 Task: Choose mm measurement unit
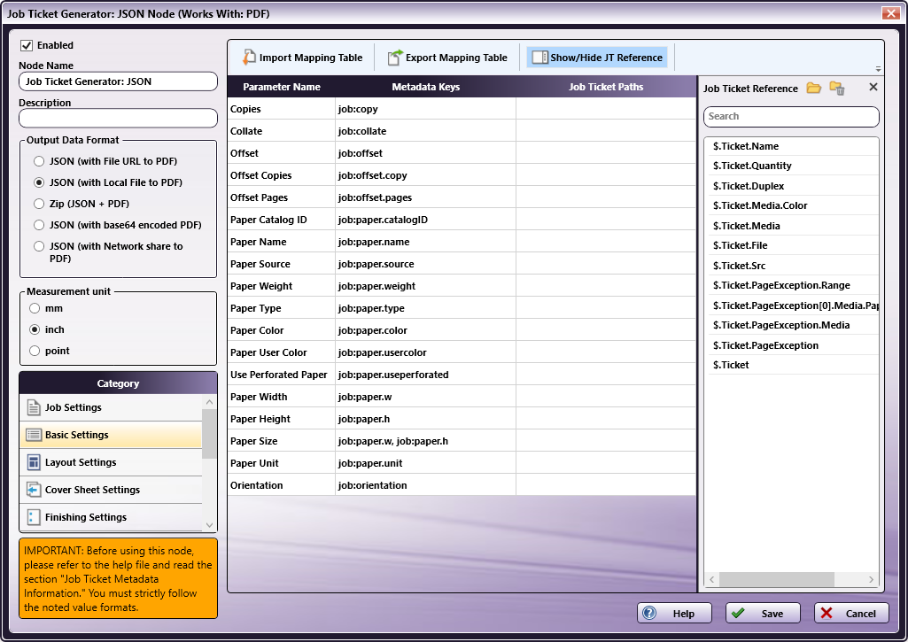(x=35, y=308)
